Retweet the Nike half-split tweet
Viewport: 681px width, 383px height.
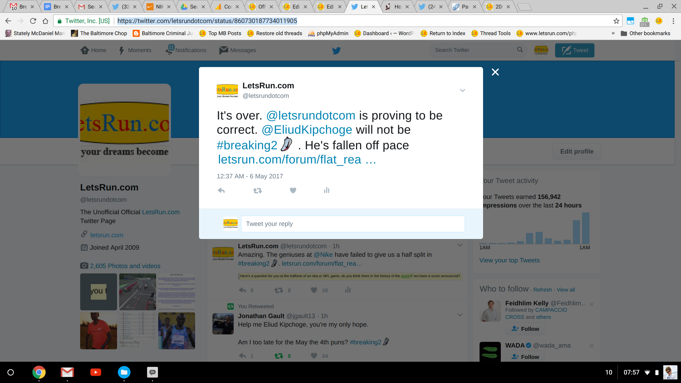(279, 290)
